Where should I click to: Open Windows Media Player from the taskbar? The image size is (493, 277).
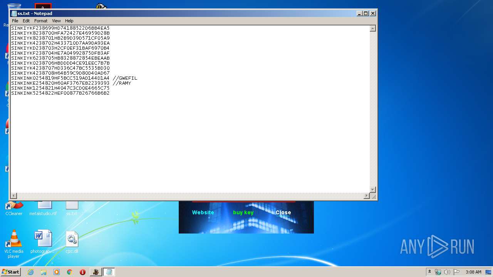tap(57, 272)
